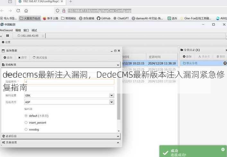Click the tab bar left scroll arrow
This screenshot has height=157, width=227.
tap(1, 36)
